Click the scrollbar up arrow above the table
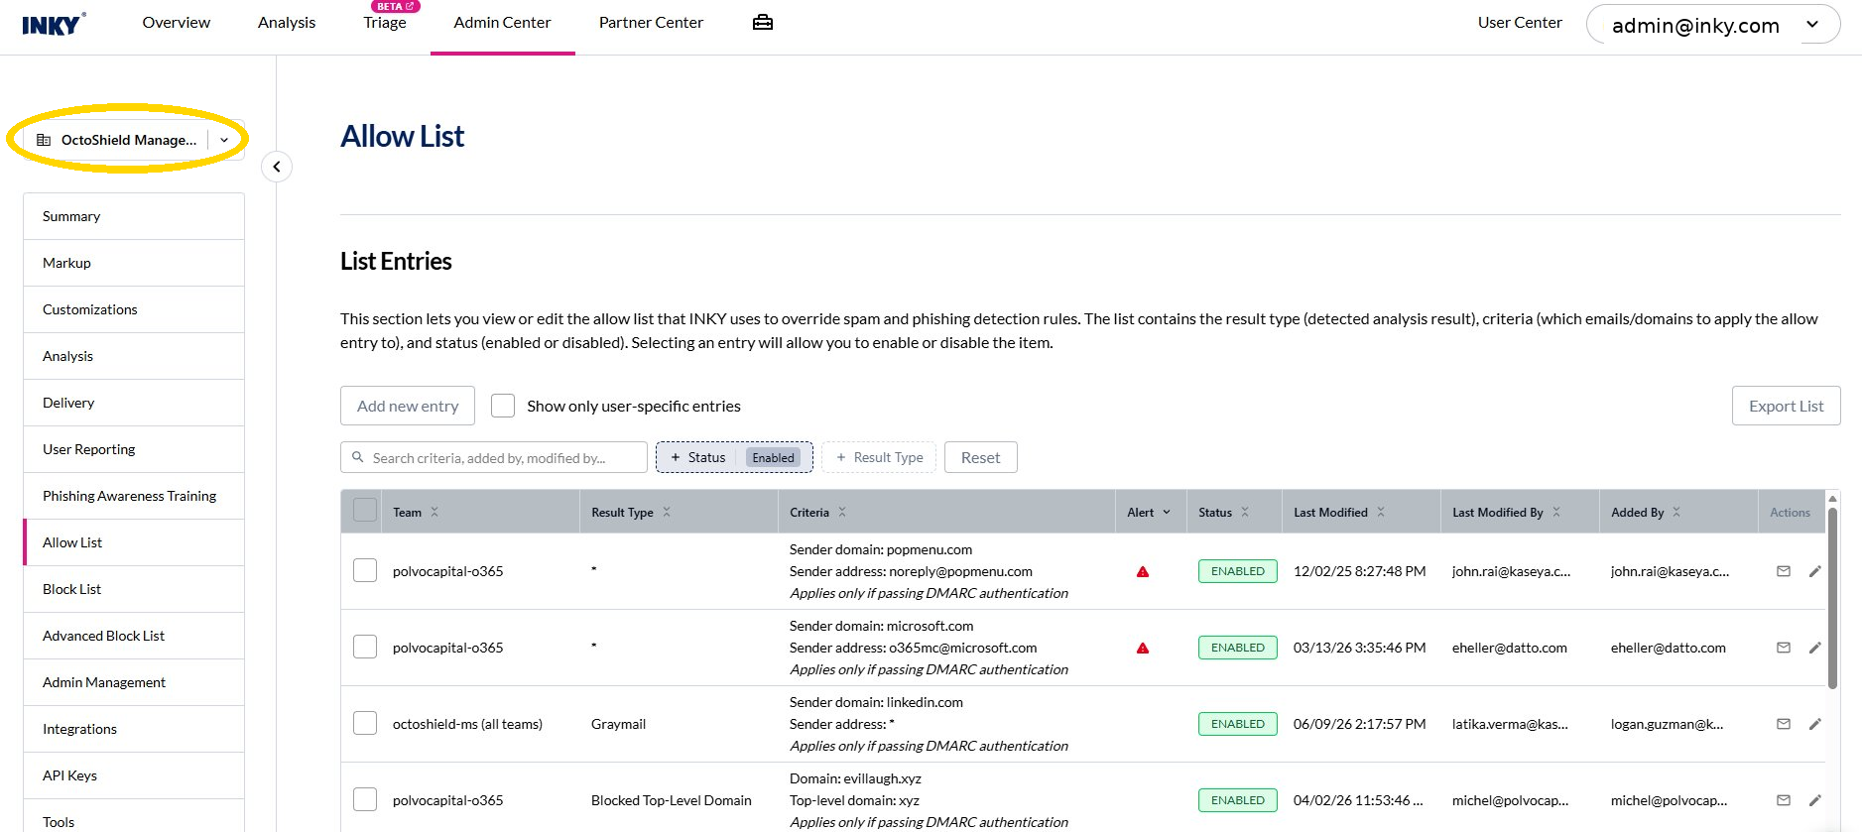The height and width of the screenshot is (832, 1862). coord(1832,498)
